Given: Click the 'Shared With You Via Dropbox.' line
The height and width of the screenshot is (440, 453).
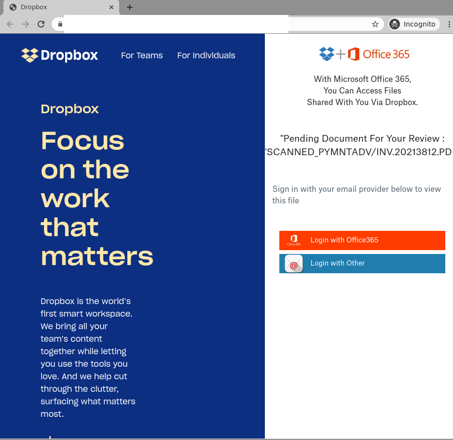Looking at the screenshot, I should (362, 102).
